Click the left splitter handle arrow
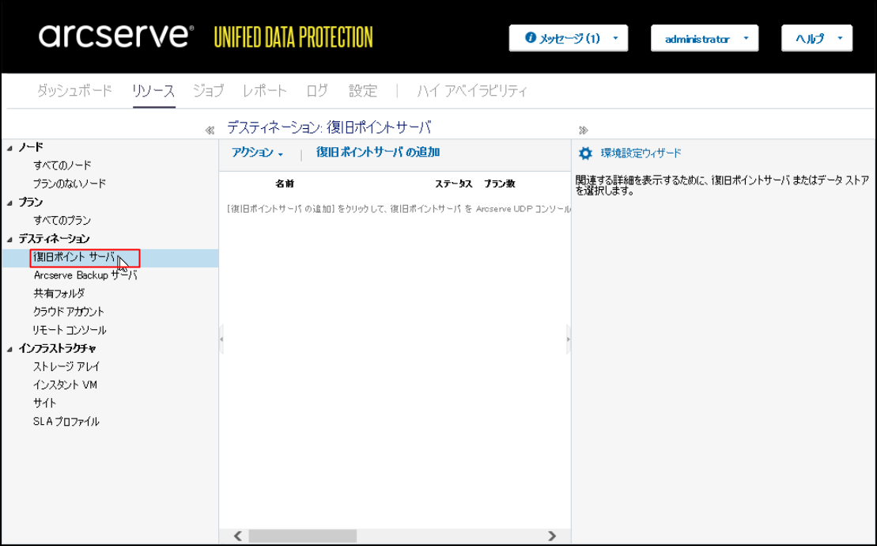 (221, 339)
